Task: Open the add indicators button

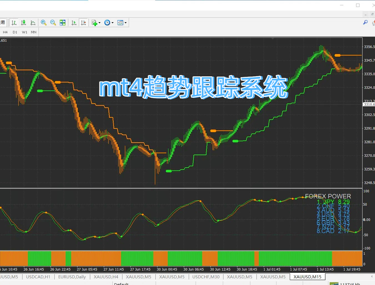Action: 94,23
